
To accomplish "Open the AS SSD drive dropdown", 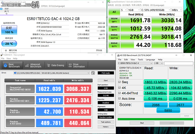I will [x=135, y=63].
